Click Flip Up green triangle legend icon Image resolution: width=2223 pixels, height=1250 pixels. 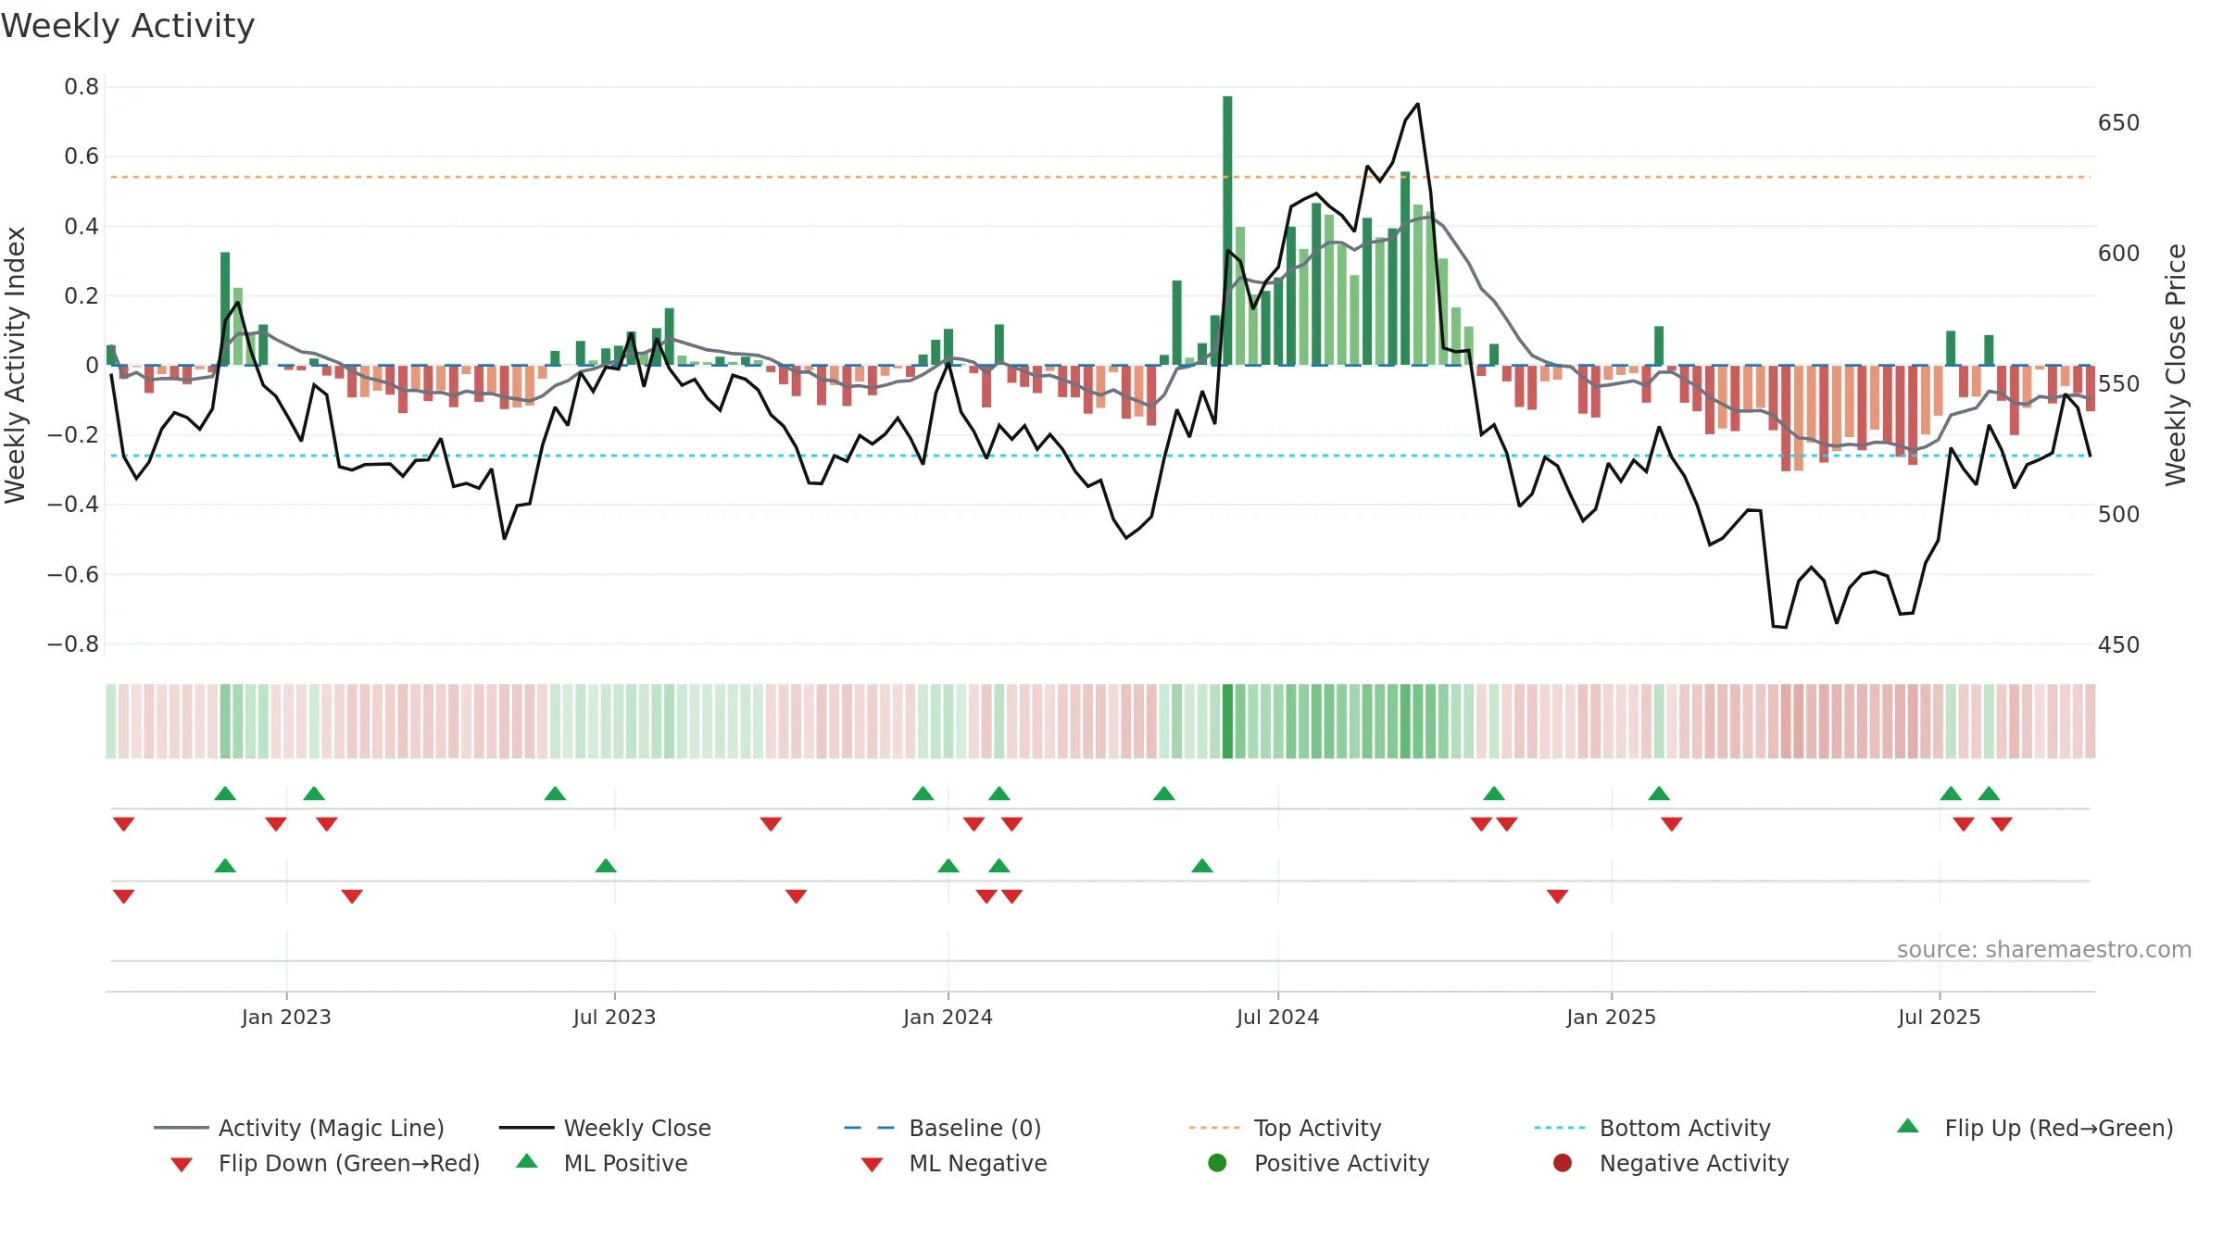coord(1908,1126)
